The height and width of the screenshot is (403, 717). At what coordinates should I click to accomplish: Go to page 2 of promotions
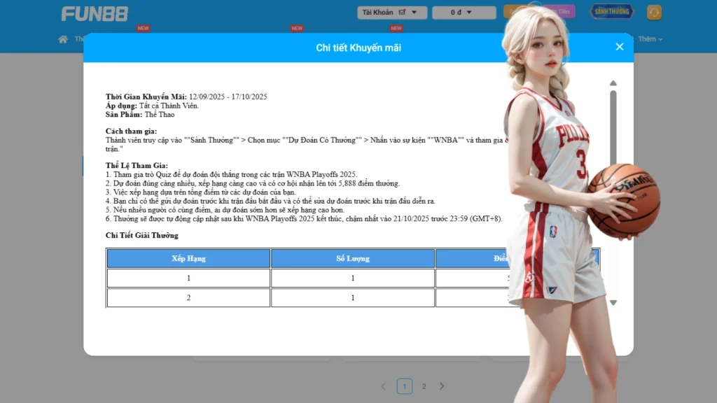424,386
